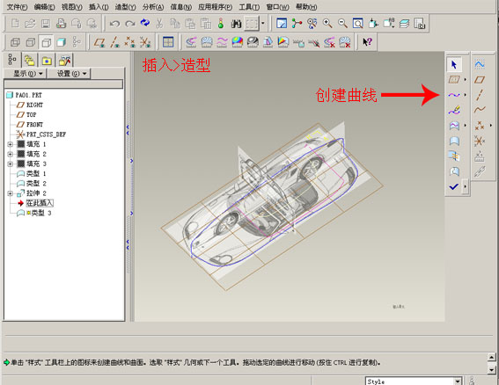
Task: Click the 显示 button in model tree
Action: pos(28,74)
